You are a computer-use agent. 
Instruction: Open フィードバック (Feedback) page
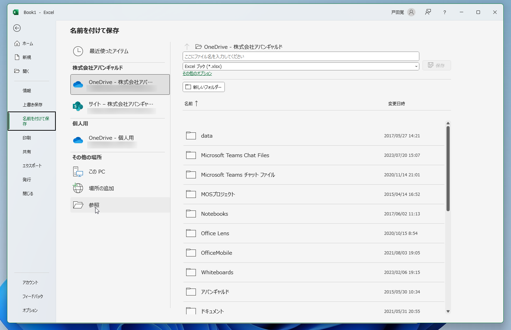click(33, 297)
